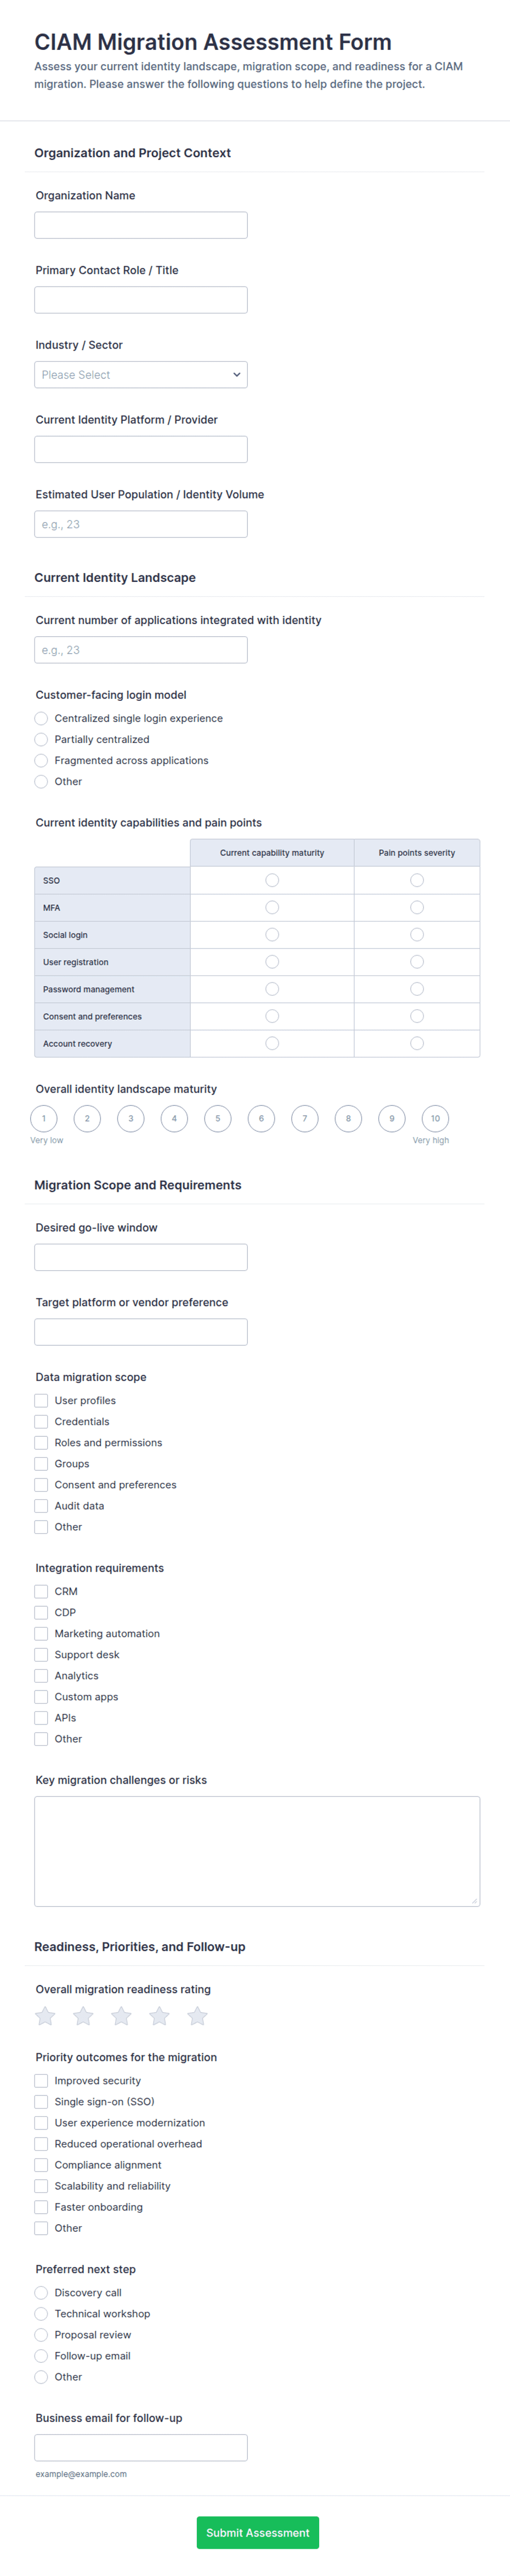Tick the CRM integration requirement
The height and width of the screenshot is (2576, 510).
pos(41,1591)
